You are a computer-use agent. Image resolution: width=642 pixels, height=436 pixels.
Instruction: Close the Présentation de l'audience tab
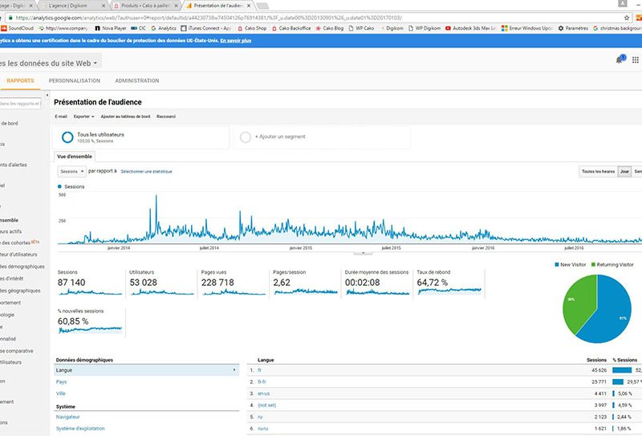[249, 6]
